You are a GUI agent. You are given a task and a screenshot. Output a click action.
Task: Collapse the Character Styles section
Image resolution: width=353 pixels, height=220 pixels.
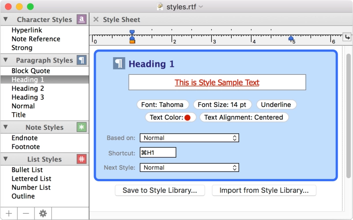click(x=5, y=19)
